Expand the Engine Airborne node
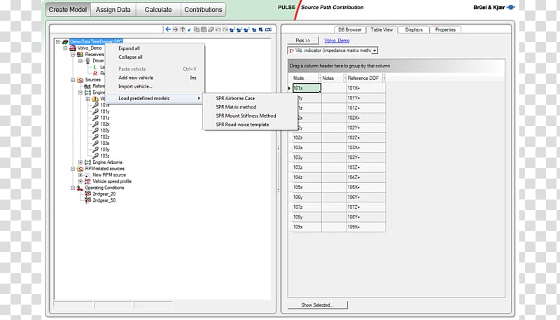This screenshot has height=320, width=560. [x=80, y=162]
